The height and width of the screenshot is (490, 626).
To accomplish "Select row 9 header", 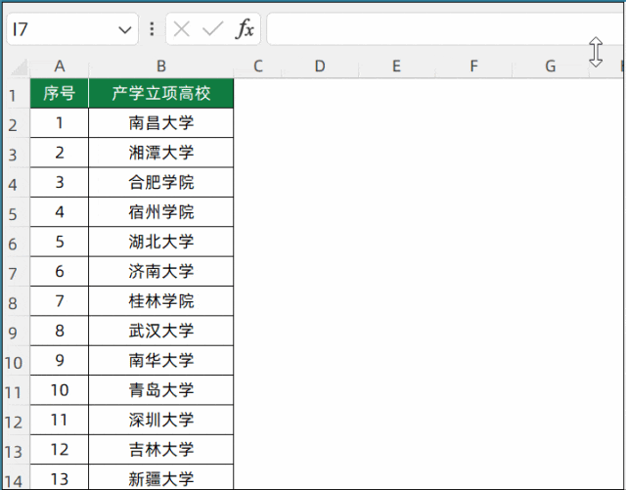I will pos(16,332).
